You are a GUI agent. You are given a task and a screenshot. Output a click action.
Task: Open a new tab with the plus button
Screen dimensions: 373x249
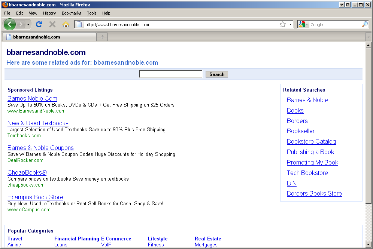tap(102, 37)
